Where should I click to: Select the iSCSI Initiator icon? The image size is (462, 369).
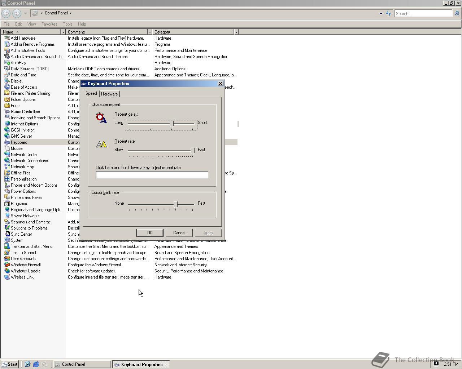(7, 130)
